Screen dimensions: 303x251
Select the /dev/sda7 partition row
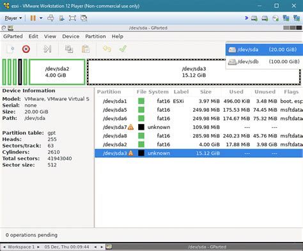[x=199, y=127]
